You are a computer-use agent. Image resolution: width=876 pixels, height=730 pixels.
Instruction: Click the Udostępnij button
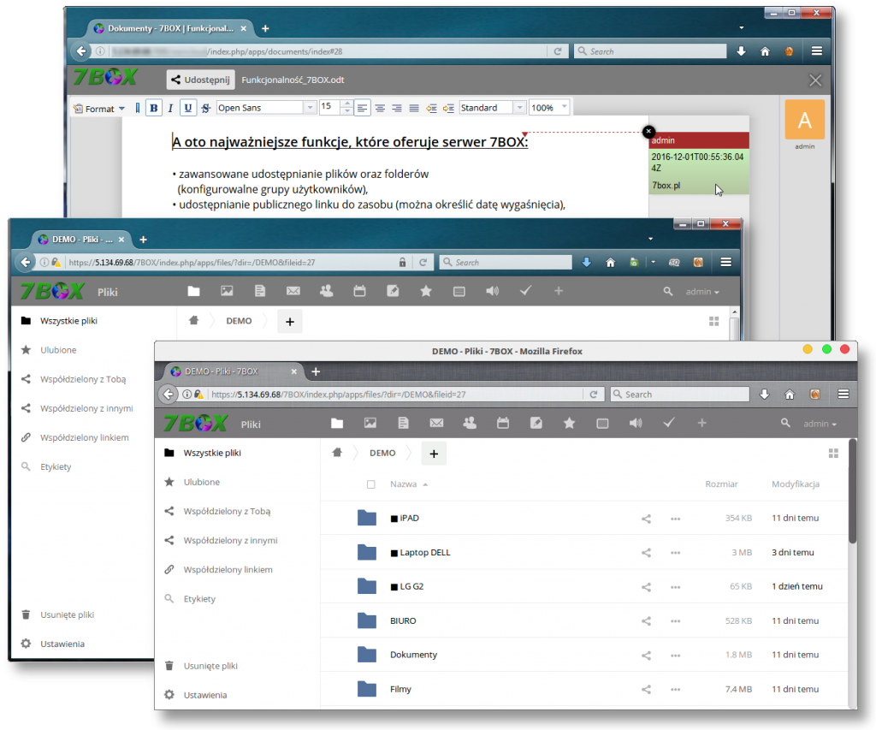pos(200,79)
